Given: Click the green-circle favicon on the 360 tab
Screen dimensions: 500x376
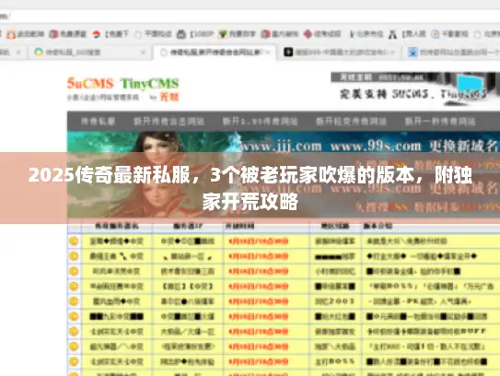Looking at the screenshot, I should click(39, 52).
